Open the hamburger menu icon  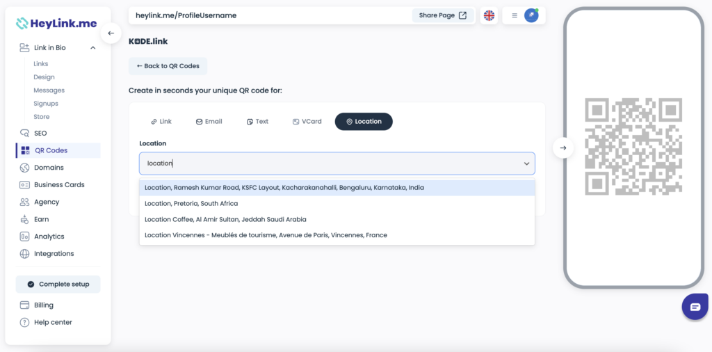pos(515,15)
